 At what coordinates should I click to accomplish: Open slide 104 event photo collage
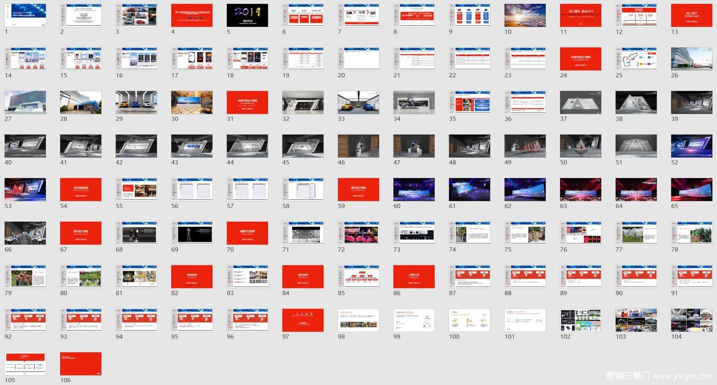tap(692, 320)
